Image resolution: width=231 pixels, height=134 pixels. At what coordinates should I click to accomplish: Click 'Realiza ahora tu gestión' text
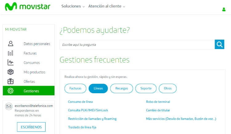point(96,77)
